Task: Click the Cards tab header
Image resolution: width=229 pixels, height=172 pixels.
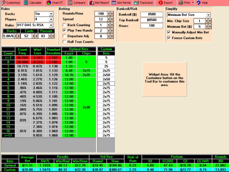Action: (29, 31)
